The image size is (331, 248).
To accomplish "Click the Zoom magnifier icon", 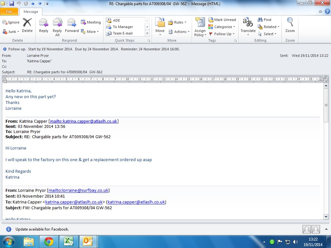I will [290, 22].
